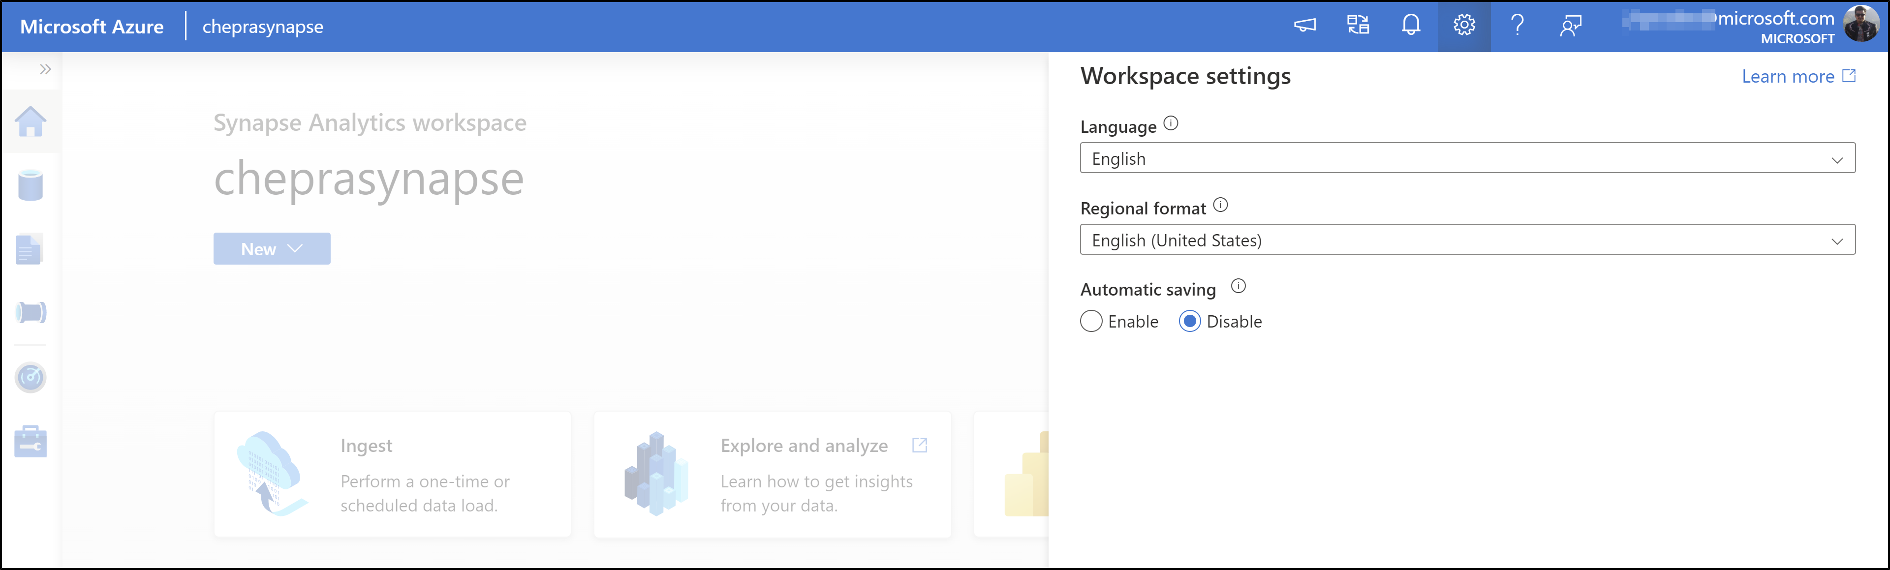Viewport: 1890px width, 570px height.
Task: Click the Regional format info icon
Action: [x=1220, y=206]
